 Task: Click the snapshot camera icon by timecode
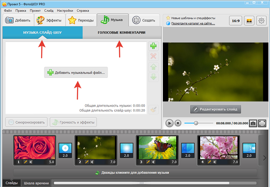point(253,123)
